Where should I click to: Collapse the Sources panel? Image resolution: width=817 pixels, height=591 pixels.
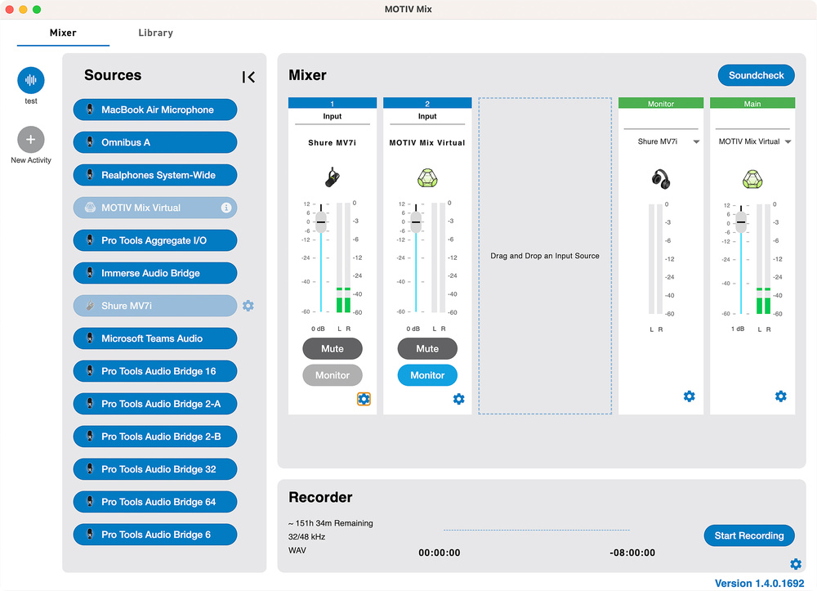pyautogui.click(x=248, y=77)
